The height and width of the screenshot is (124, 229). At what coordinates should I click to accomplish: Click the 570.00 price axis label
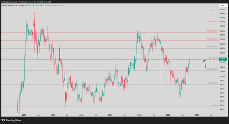coord(223,18)
